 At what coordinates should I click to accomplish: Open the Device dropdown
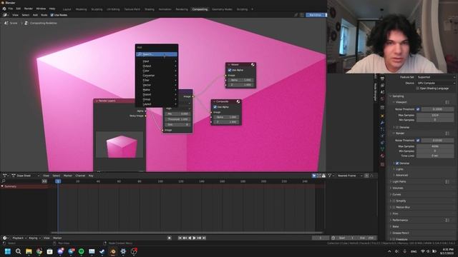pos(436,83)
